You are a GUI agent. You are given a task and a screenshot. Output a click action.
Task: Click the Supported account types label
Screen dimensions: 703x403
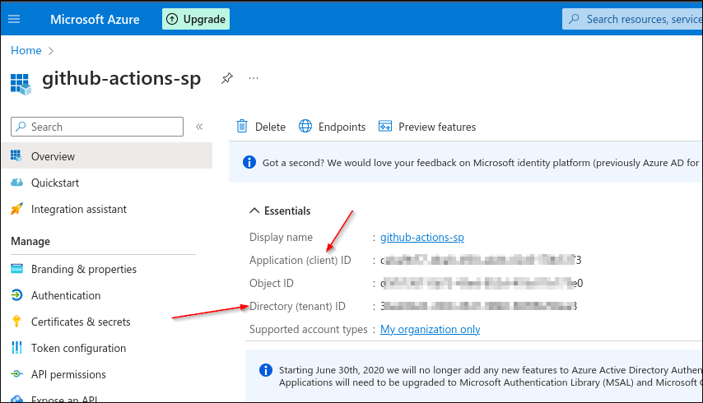[309, 330]
